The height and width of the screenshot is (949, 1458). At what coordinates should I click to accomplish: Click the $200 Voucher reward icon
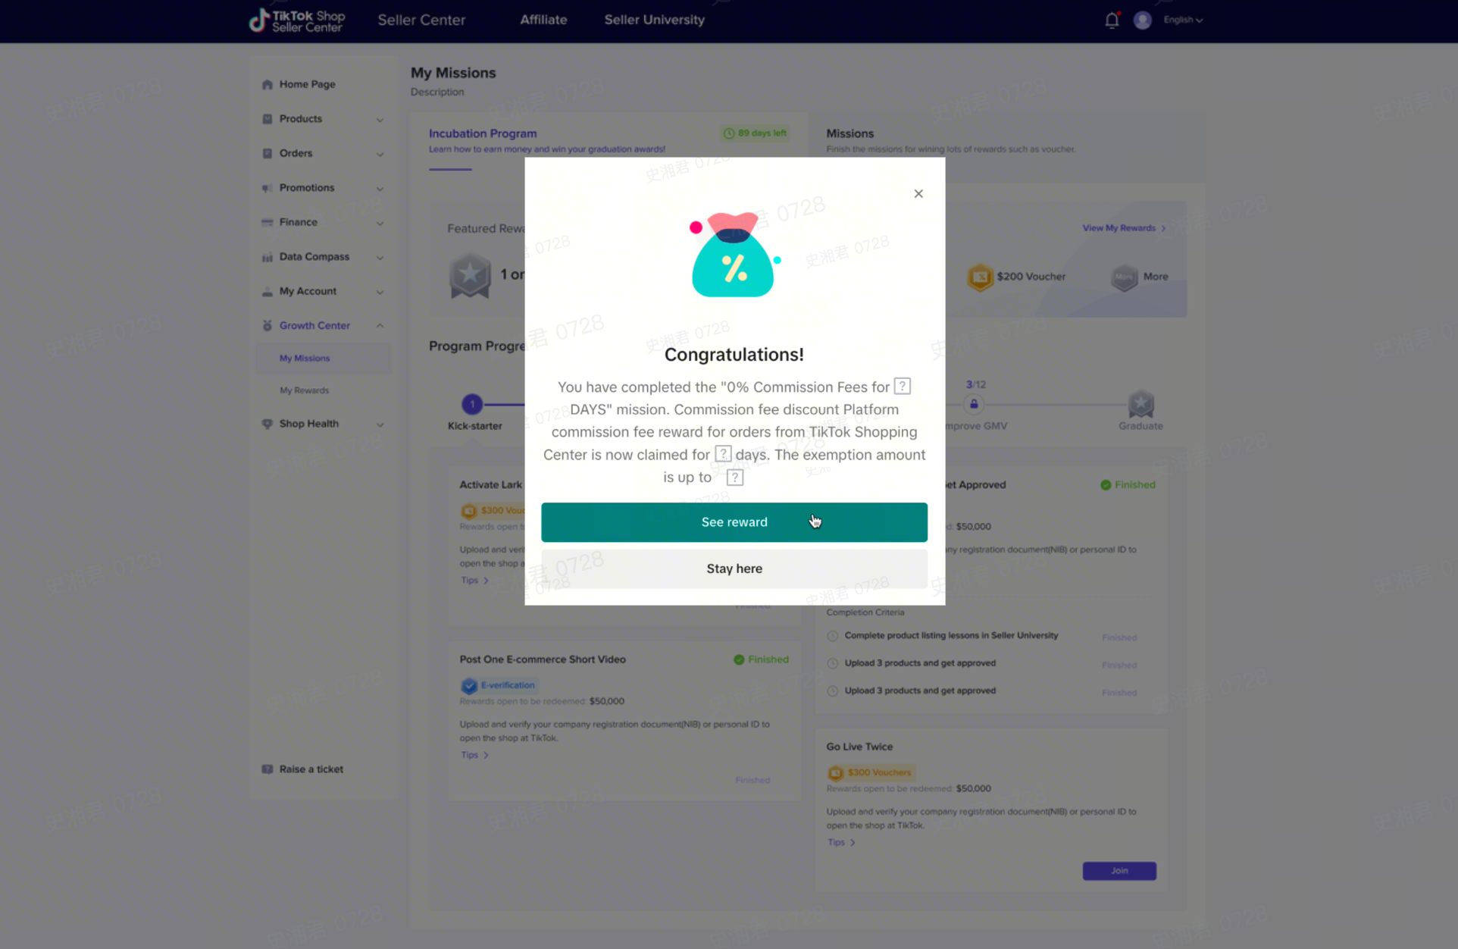pos(980,277)
